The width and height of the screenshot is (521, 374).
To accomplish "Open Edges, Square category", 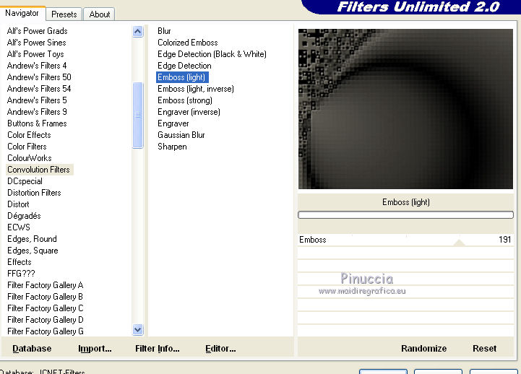I will [33, 251].
